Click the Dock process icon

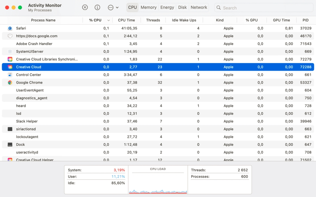(10, 145)
